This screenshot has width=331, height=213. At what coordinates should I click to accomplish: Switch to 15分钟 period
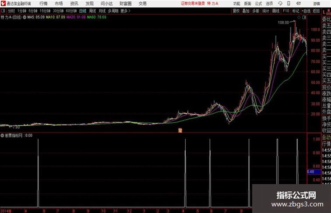pos(45,10)
